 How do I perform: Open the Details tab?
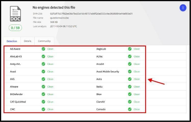click(28, 41)
